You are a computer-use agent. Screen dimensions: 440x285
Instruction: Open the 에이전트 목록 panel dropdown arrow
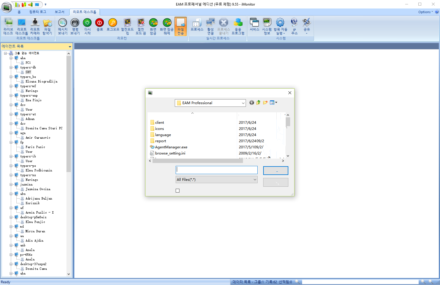(x=70, y=47)
